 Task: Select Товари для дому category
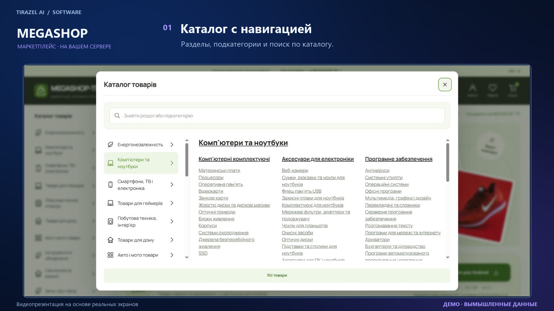(141, 240)
